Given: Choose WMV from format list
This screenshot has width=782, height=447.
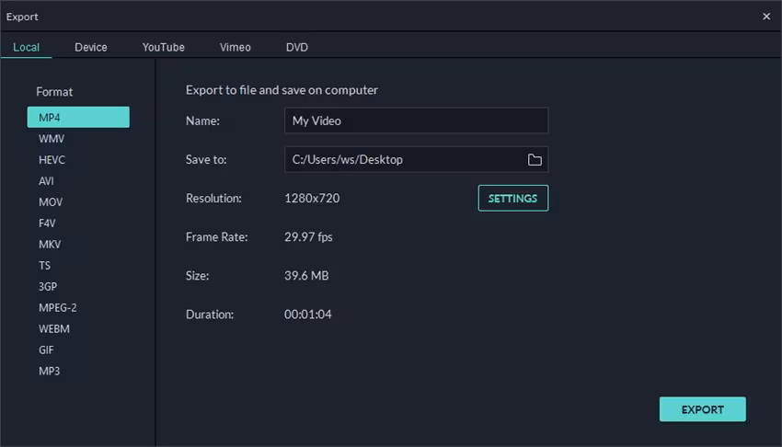Looking at the screenshot, I should [52, 139].
